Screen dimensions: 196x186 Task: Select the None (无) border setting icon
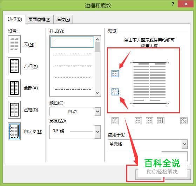pyautogui.click(x=14, y=45)
